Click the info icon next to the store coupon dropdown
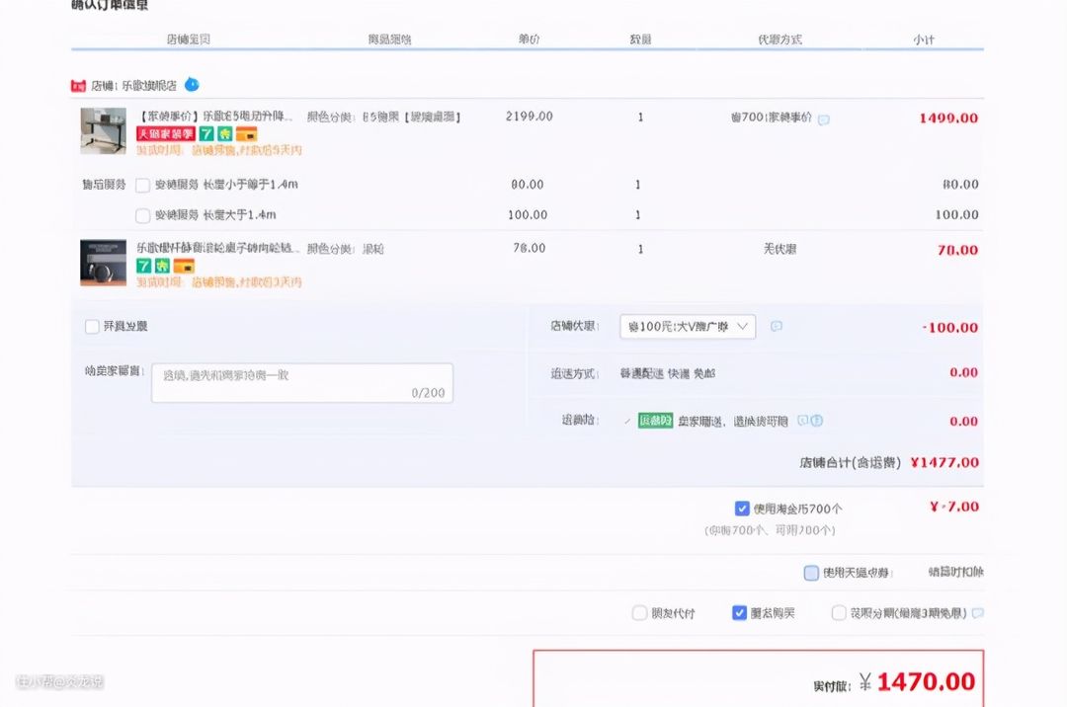The image size is (1067, 707). (777, 326)
